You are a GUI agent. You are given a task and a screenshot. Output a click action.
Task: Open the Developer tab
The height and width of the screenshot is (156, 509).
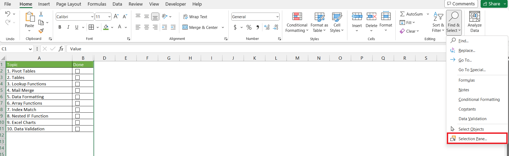pos(176,4)
